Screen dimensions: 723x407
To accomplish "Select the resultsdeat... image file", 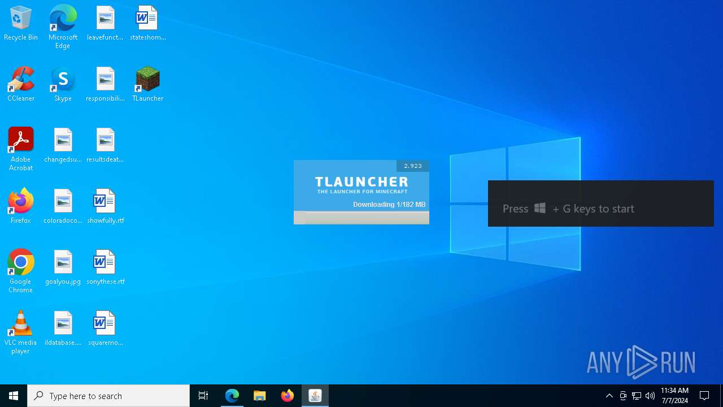I will (x=105, y=146).
